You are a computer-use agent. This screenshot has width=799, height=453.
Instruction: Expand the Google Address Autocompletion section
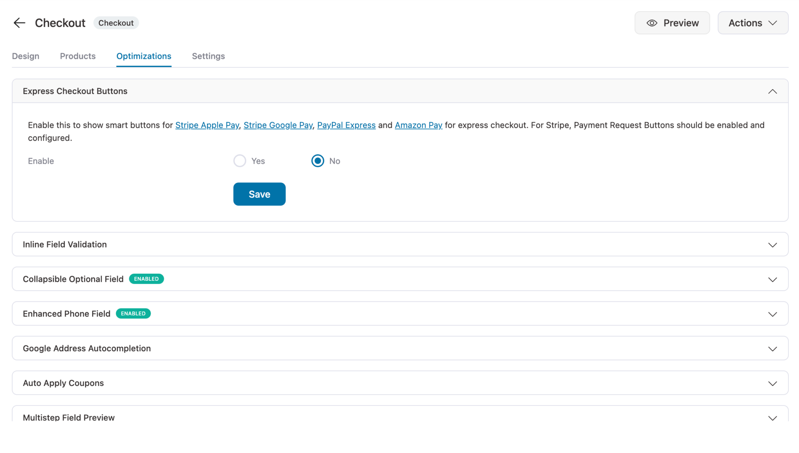coord(772,348)
